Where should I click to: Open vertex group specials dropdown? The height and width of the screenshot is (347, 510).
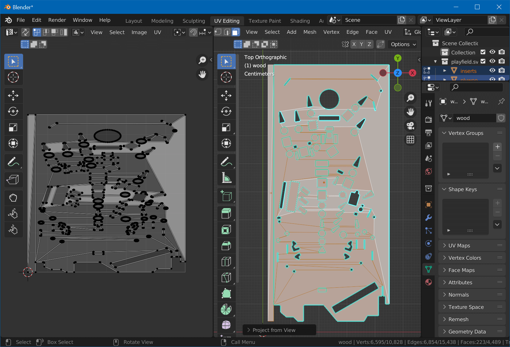click(497, 168)
